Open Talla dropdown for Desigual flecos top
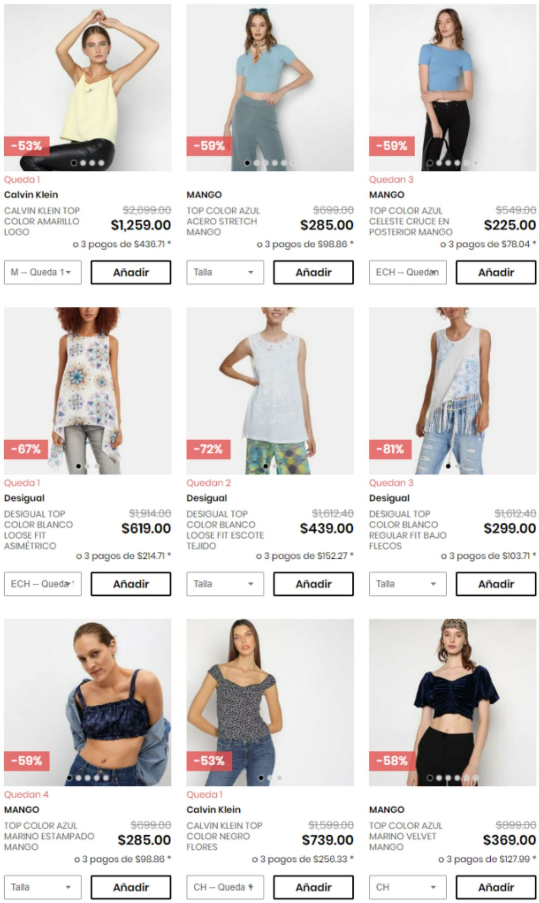Screen dimensions: 539x903 pos(407,584)
